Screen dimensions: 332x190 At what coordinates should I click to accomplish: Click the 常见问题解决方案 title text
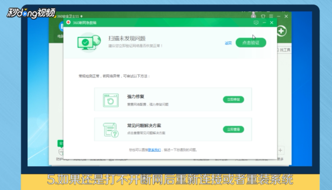pyautogui.click(x=144, y=126)
